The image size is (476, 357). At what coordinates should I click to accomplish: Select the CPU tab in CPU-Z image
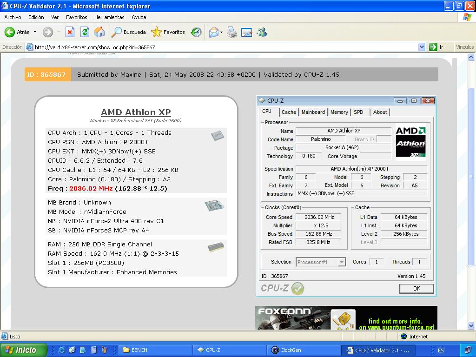[267, 112]
